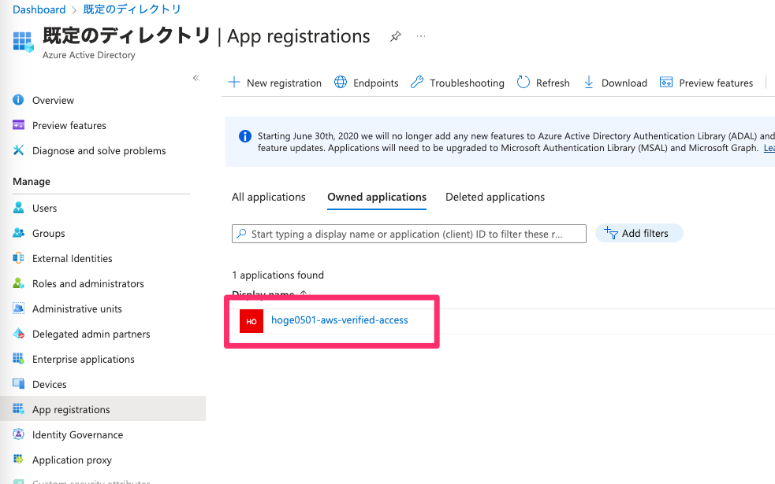Go to Users in Manage section
The width and height of the screenshot is (775, 484).
click(44, 209)
